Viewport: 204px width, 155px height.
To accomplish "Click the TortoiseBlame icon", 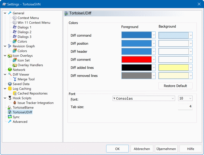I will coord(10,108).
